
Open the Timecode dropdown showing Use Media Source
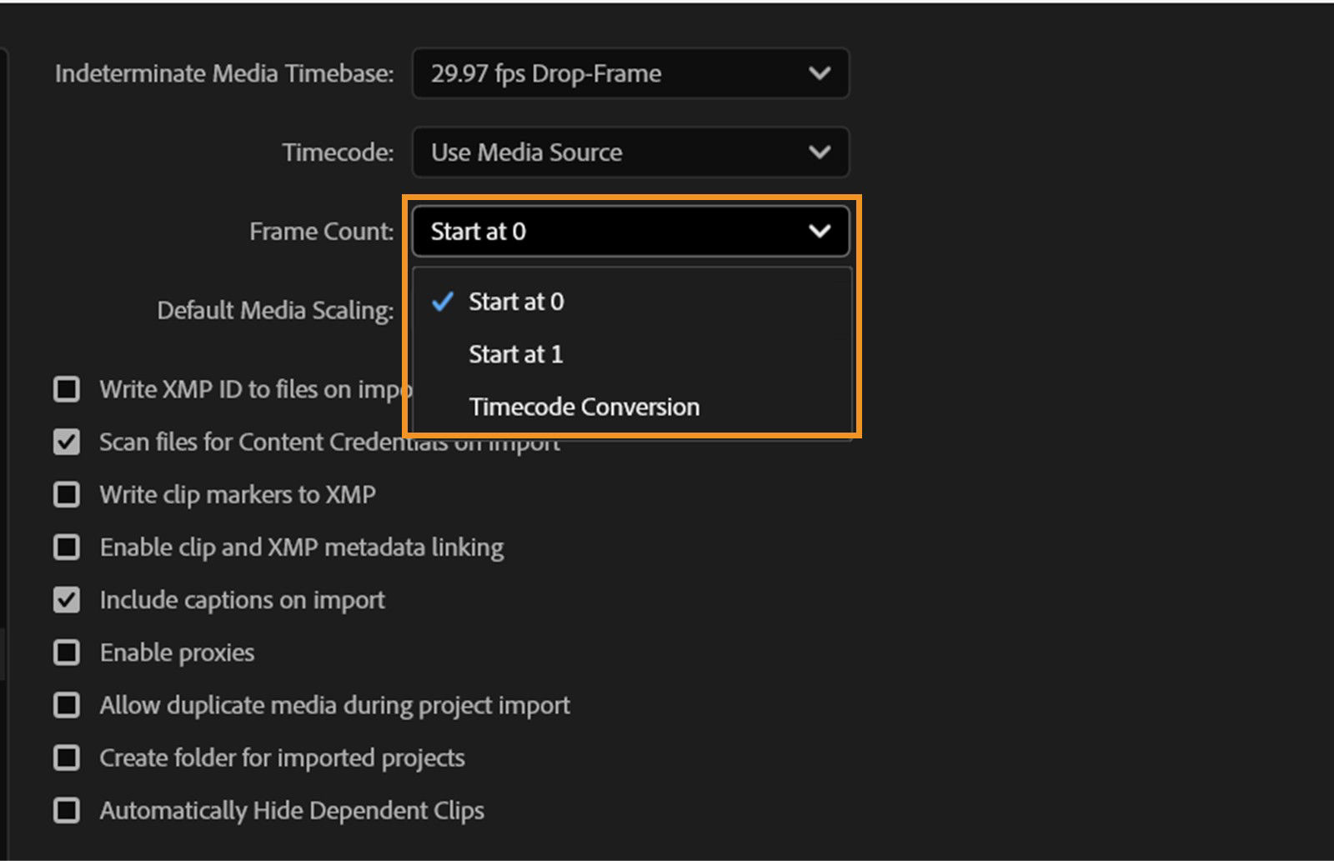(x=629, y=153)
